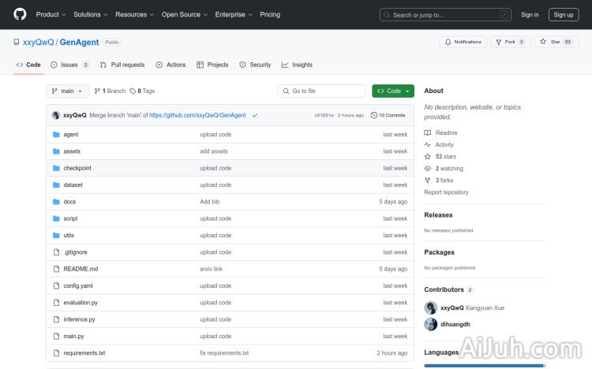Open the Pull requests tab
The width and height of the screenshot is (592, 369).
pos(122,65)
